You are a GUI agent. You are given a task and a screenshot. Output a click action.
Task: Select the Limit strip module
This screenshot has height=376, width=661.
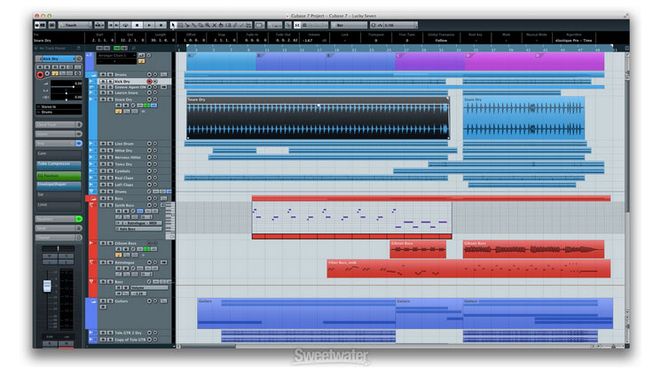point(59,205)
